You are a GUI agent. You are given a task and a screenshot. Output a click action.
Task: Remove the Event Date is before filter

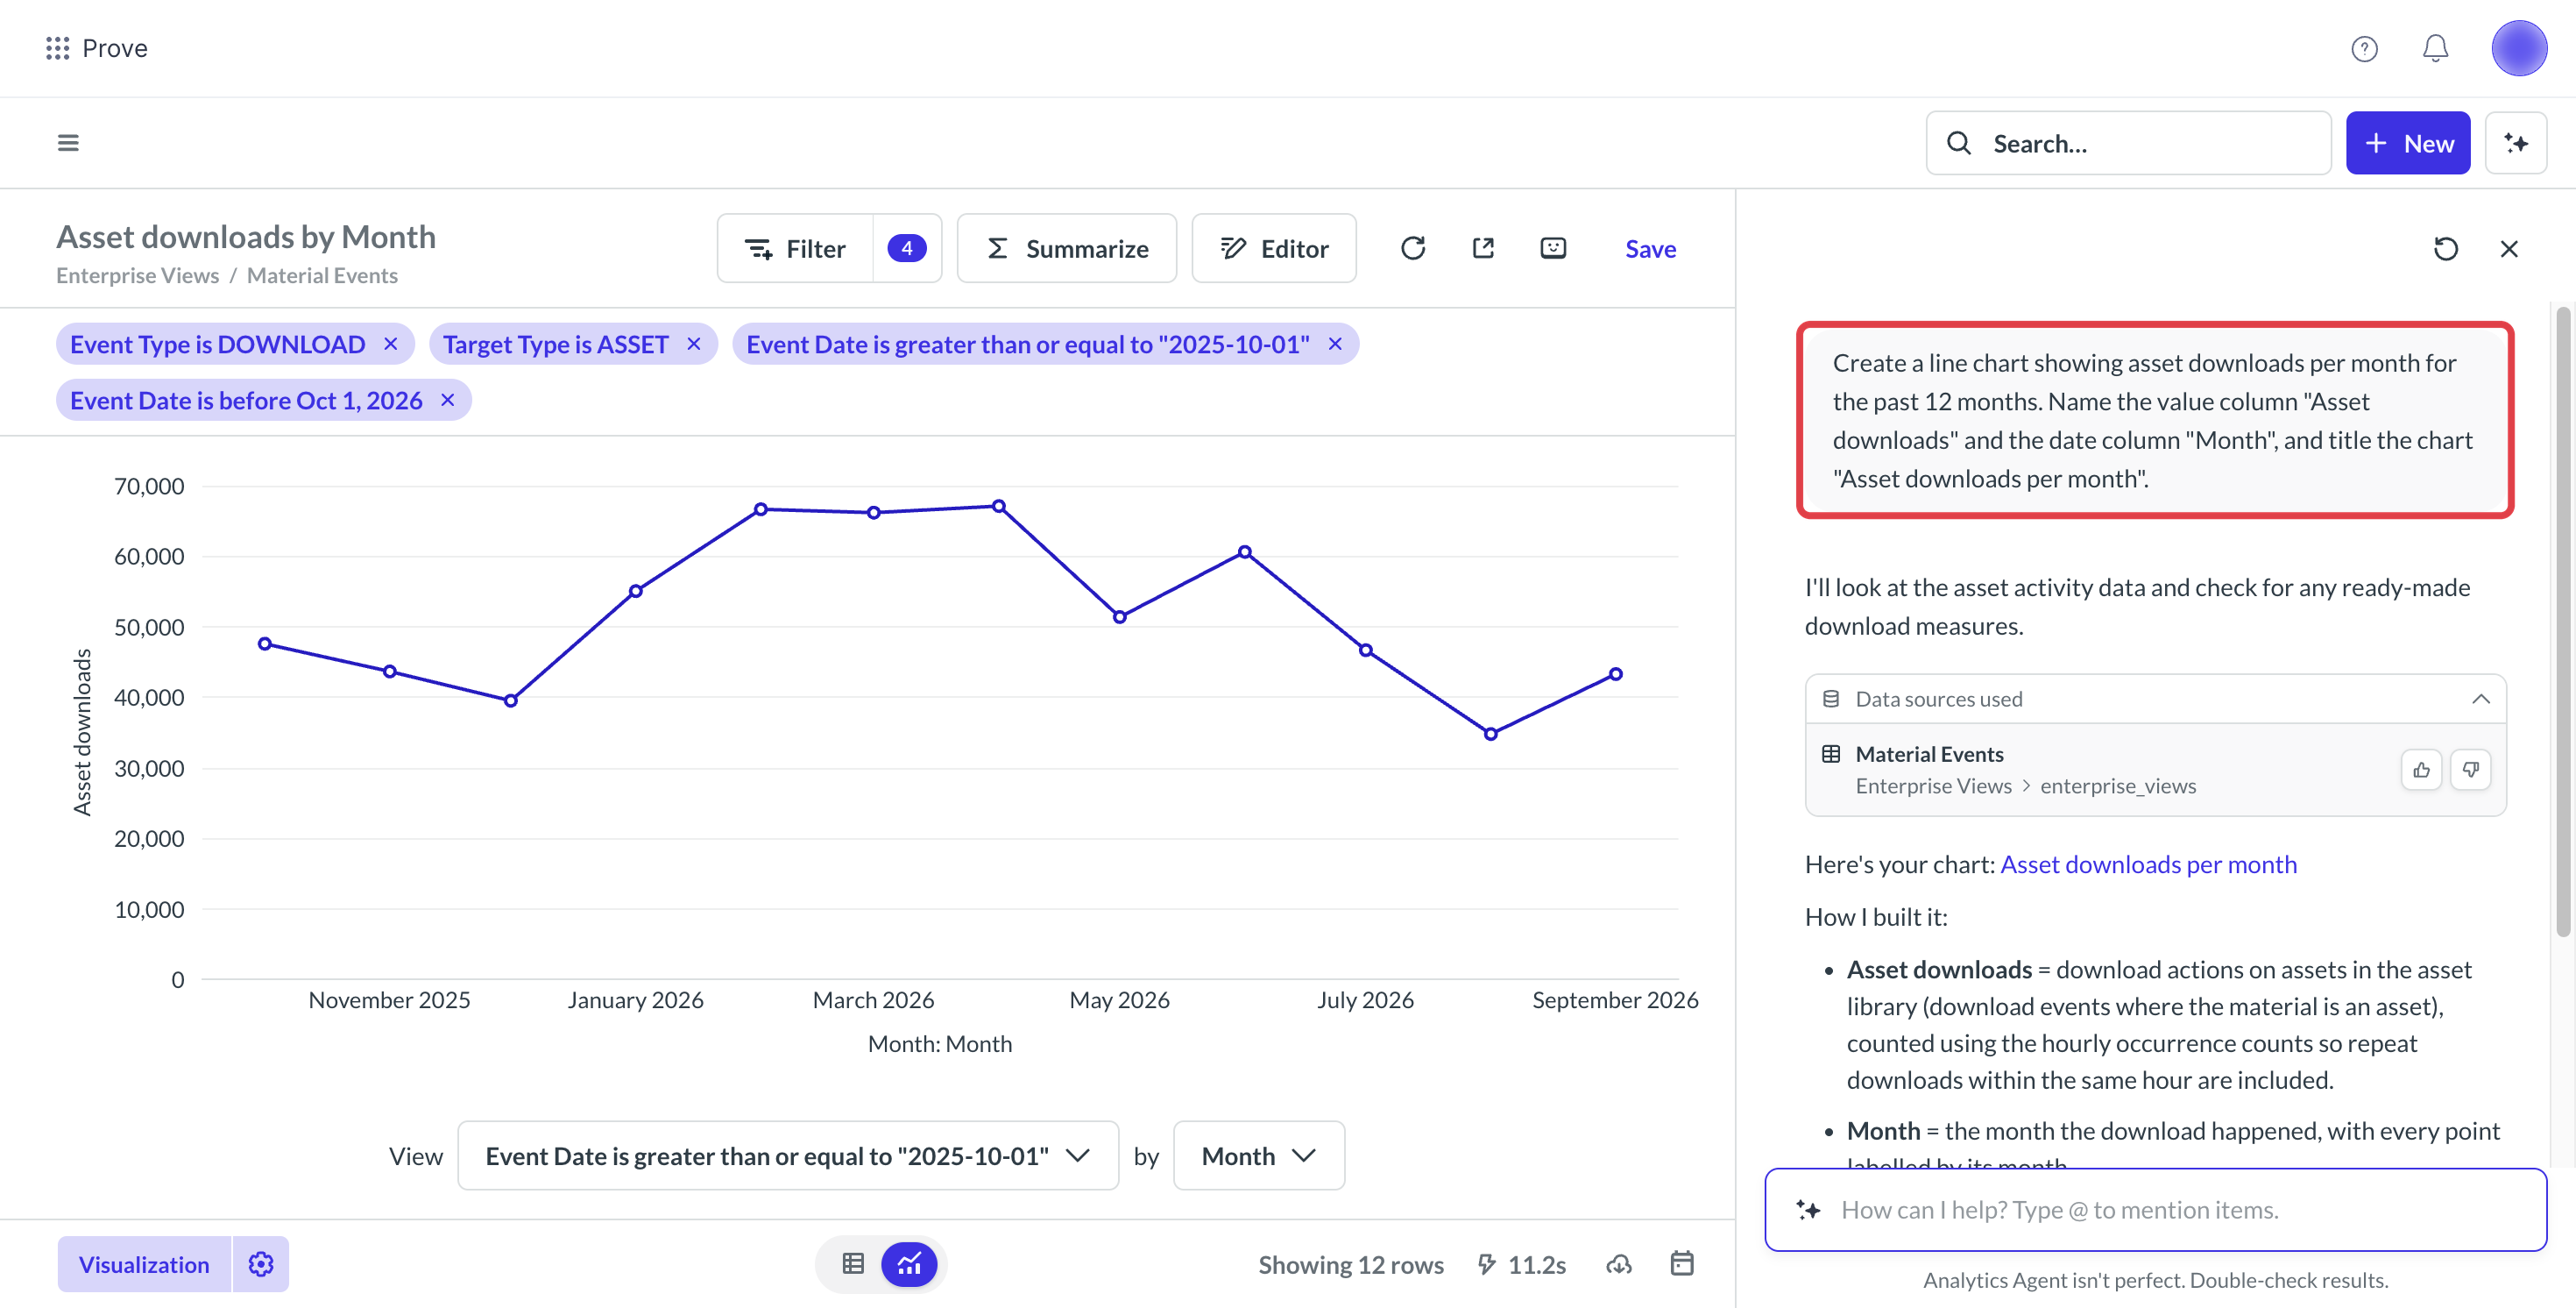(x=448, y=401)
